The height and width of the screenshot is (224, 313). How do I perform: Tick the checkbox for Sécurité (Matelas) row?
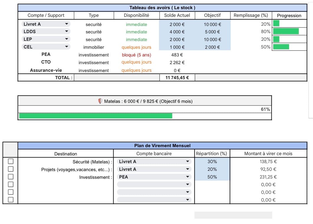click(x=11, y=161)
